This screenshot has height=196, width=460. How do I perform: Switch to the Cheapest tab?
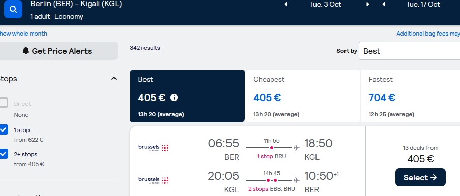pyautogui.click(x=302, y=96)
